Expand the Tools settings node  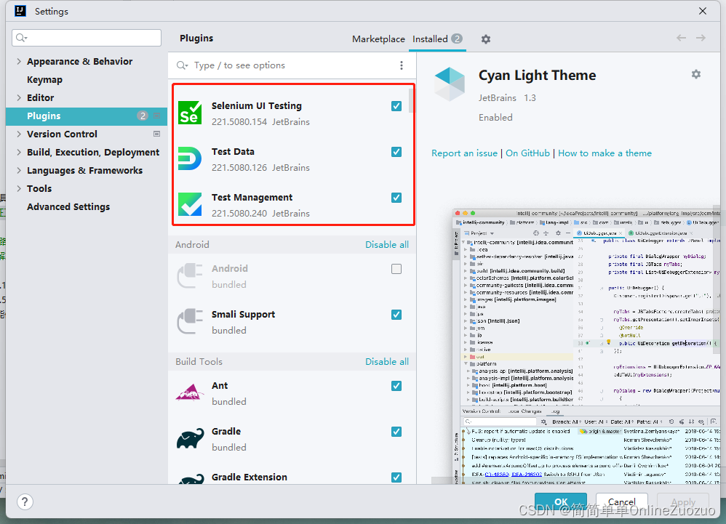click(19, 188)
